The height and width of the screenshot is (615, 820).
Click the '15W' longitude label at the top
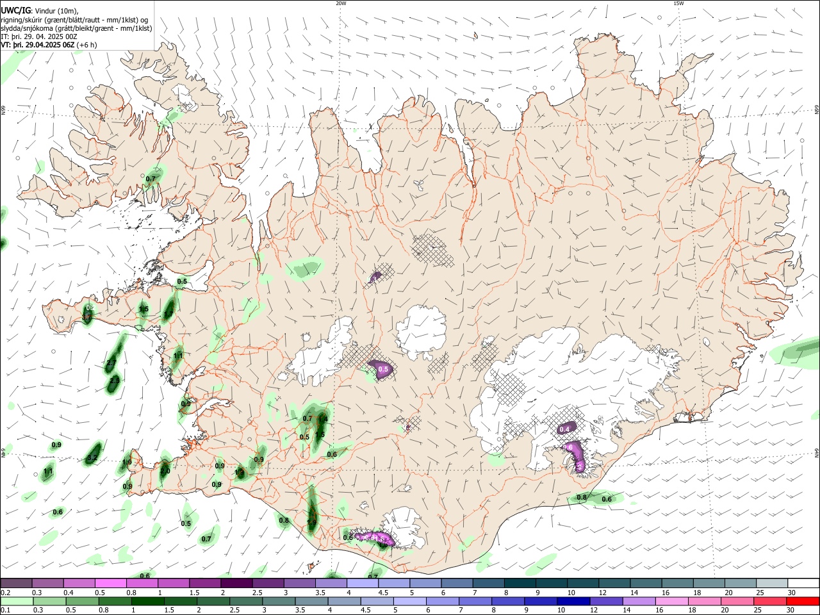coord(678,3)
